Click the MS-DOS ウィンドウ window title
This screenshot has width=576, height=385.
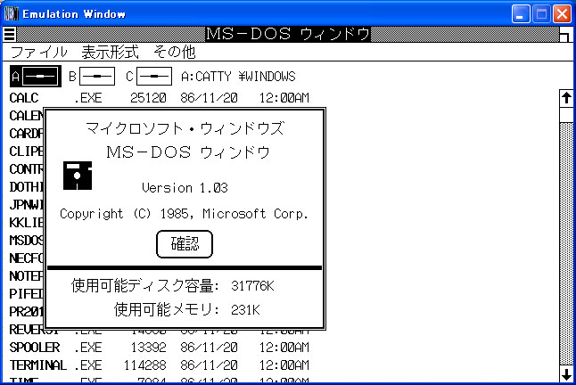pyautogui.click(x=288, y=35)
